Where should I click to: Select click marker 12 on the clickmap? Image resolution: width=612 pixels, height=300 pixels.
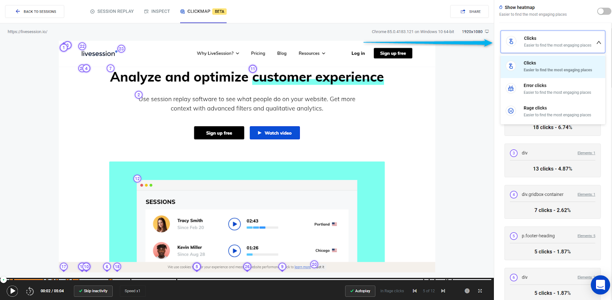[137, 179]
